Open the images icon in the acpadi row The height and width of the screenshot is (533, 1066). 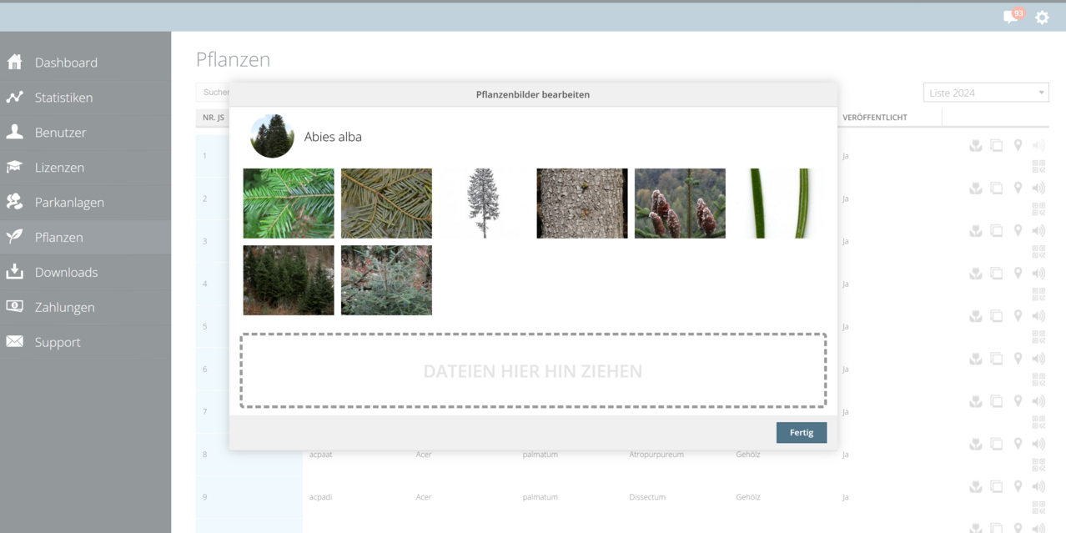pyautogui.click(x=996, y=486)
